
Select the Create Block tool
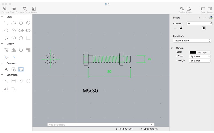pyautogui.click(x=14, y=69)
